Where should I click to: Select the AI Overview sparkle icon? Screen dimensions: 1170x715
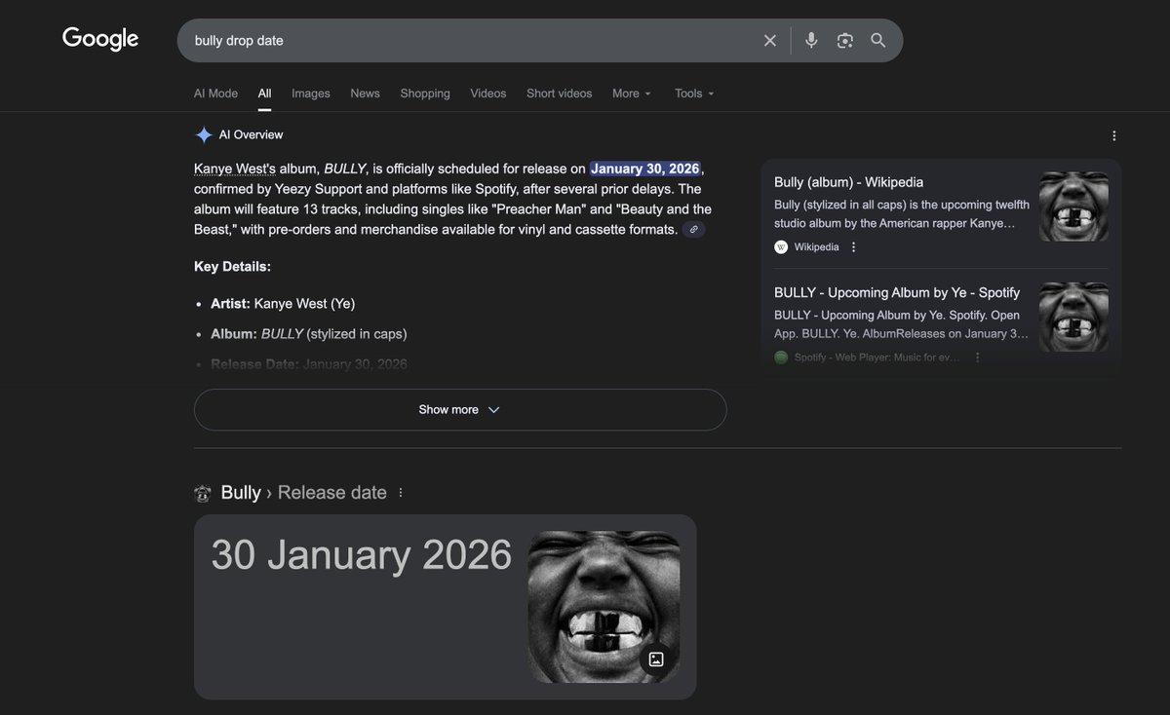pos(204,135)
